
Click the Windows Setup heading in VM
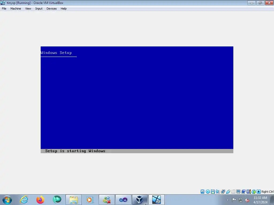click(x=56, y=53)
